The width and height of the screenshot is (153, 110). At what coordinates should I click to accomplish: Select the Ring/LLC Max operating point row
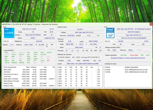click(x=29, y=83)
